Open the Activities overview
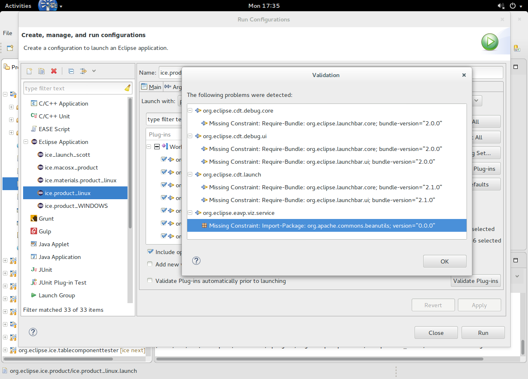528x379 pixels. point(18,6)
